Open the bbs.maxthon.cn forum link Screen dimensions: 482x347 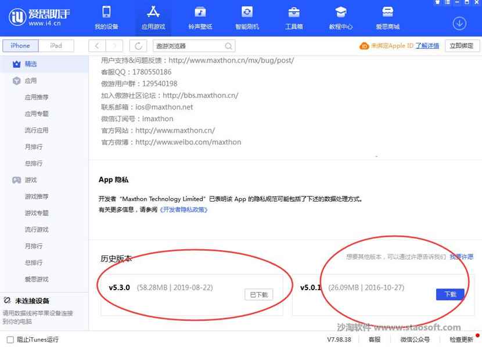click(x=200, y=96)
